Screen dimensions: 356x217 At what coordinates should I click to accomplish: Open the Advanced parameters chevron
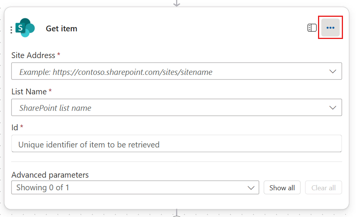(x=251, y=188)
